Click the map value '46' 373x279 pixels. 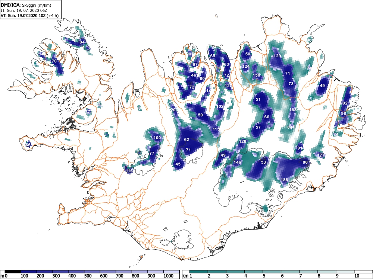194,75
